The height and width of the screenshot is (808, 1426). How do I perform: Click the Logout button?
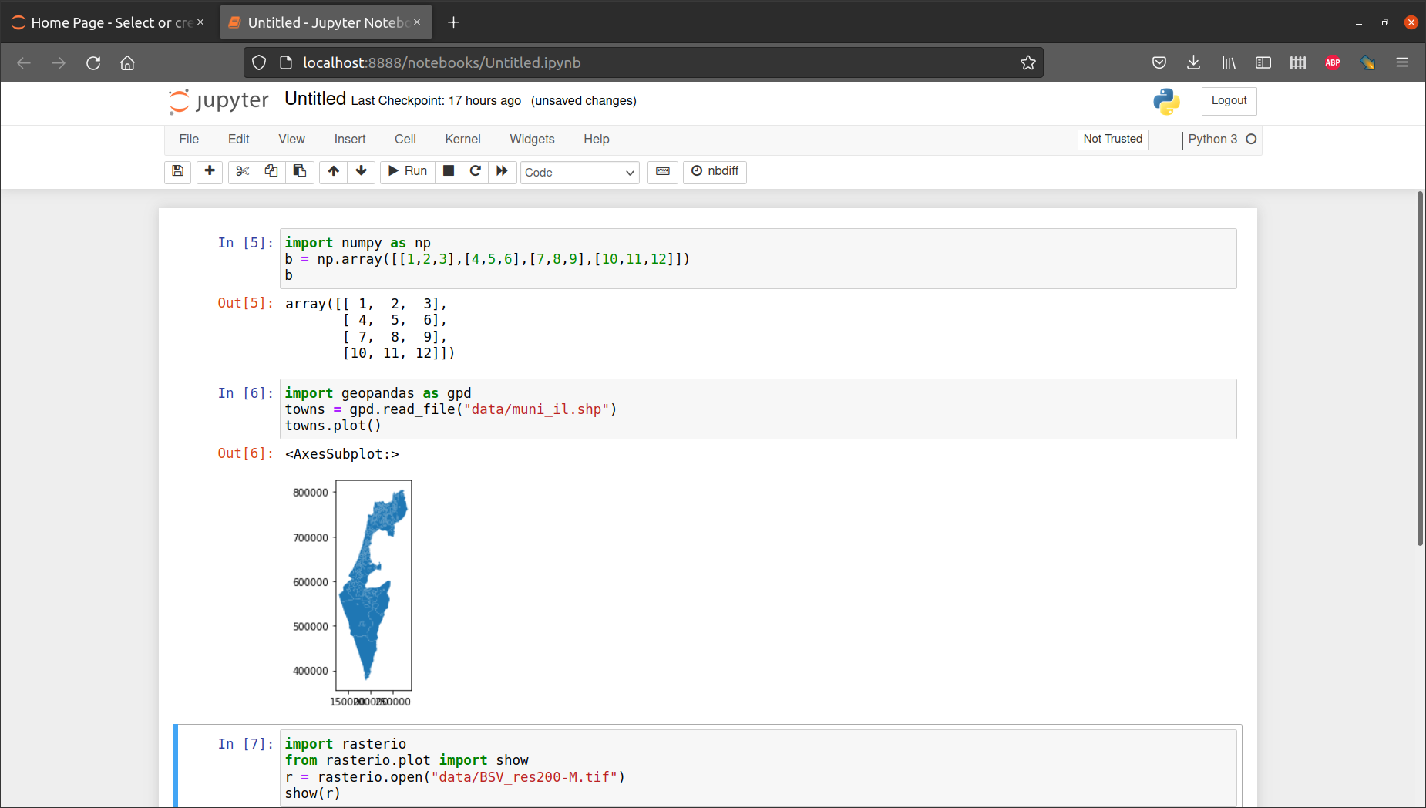coord(1228,101)
